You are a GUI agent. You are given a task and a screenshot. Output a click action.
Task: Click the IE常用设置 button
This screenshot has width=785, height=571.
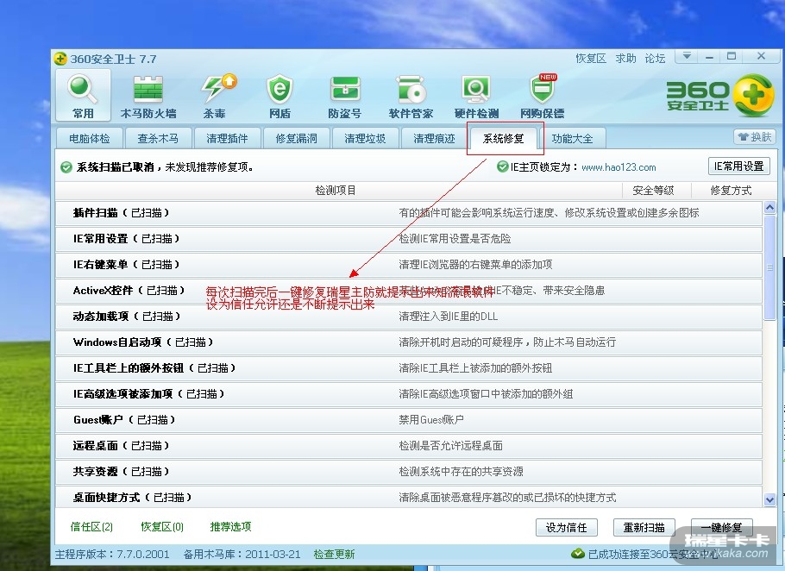pos(739,166)
